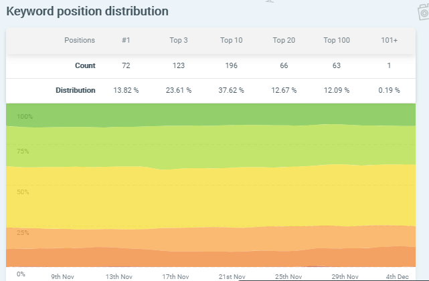Click the 101+ column header
The height and width of the screenshot is (281, 429).
389,41
